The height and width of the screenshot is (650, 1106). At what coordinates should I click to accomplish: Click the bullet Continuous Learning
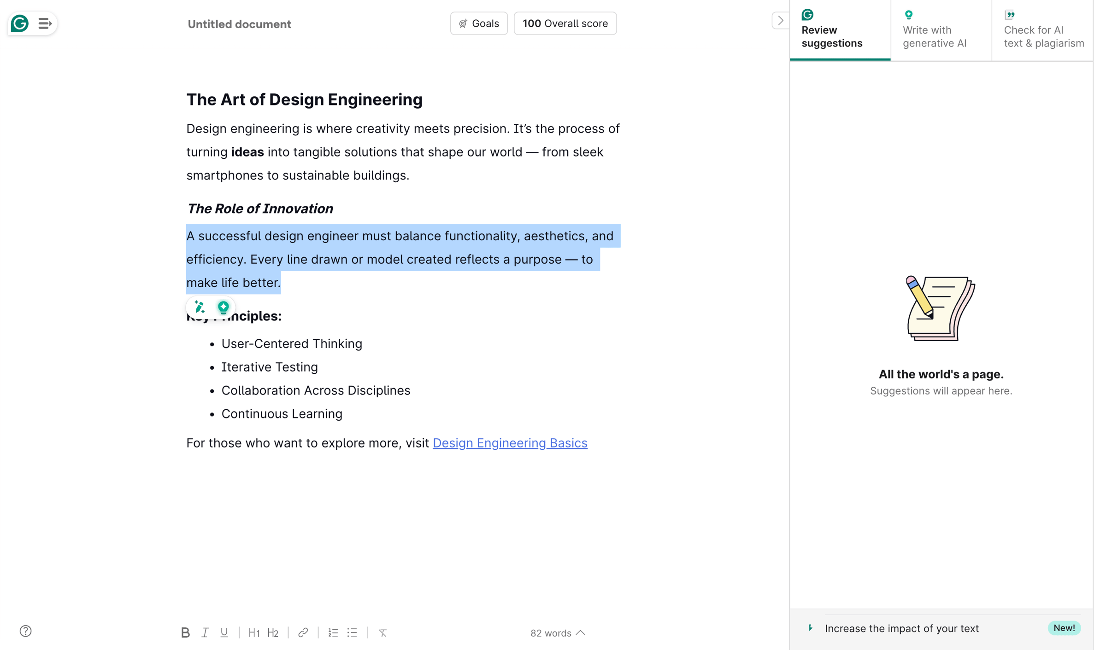click(x=282, y=414)
